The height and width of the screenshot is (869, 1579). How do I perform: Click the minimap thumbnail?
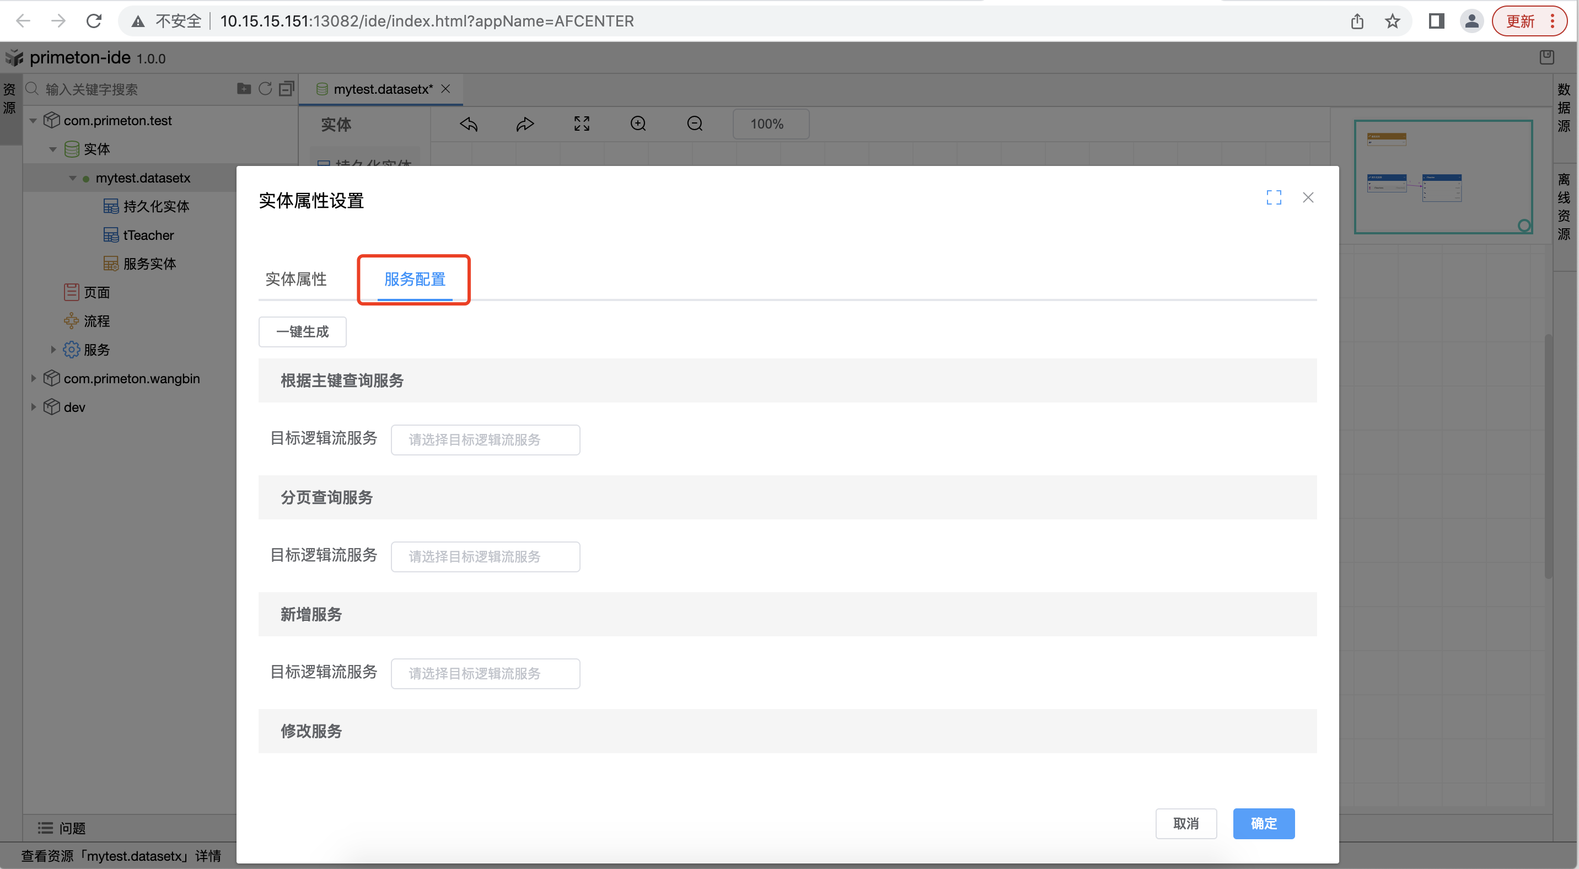[x=1443, y=176]
